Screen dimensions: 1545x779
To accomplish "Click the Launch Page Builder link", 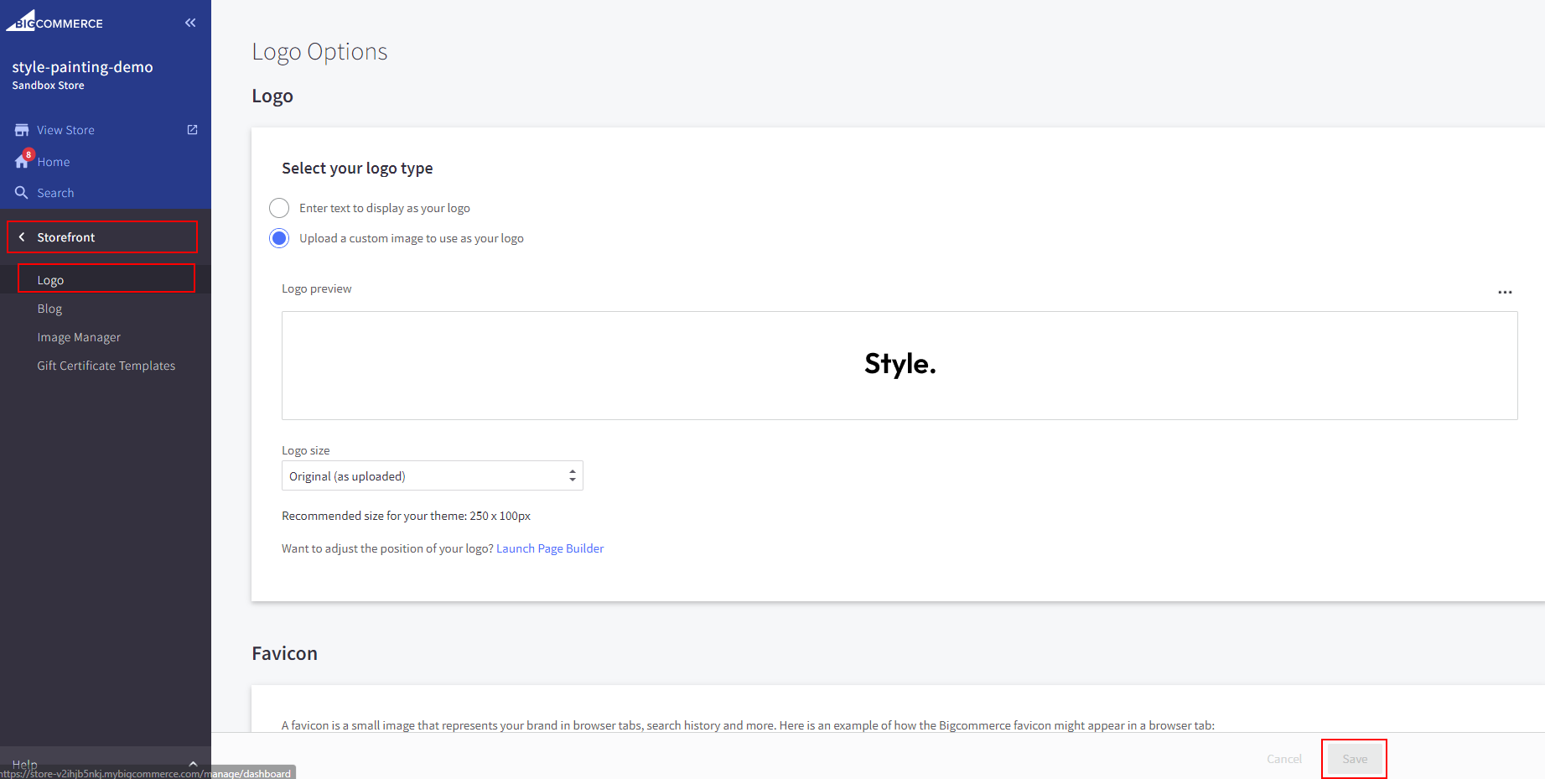I will click(x=550, y=548).
